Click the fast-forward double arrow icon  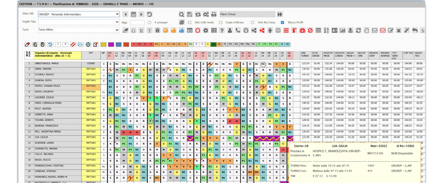(x=280, y=14)
